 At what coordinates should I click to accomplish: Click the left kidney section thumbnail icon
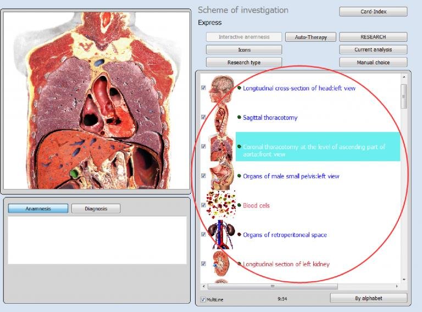pos(221,264)
